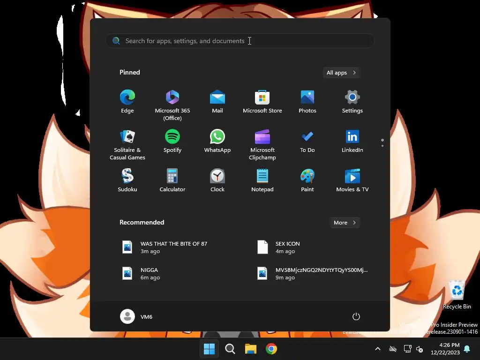480x360 pixels.
Task: Launch Spotify
Action: pyautogui.click(x=172, y=141)
